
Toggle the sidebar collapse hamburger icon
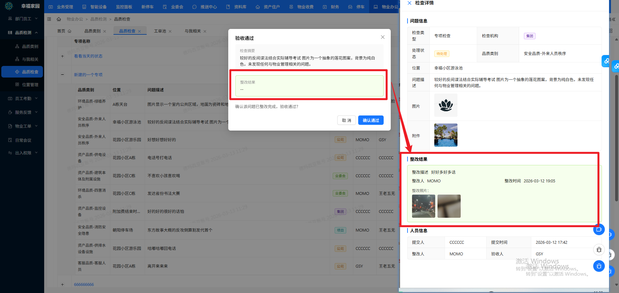click(x=49, y=19)
